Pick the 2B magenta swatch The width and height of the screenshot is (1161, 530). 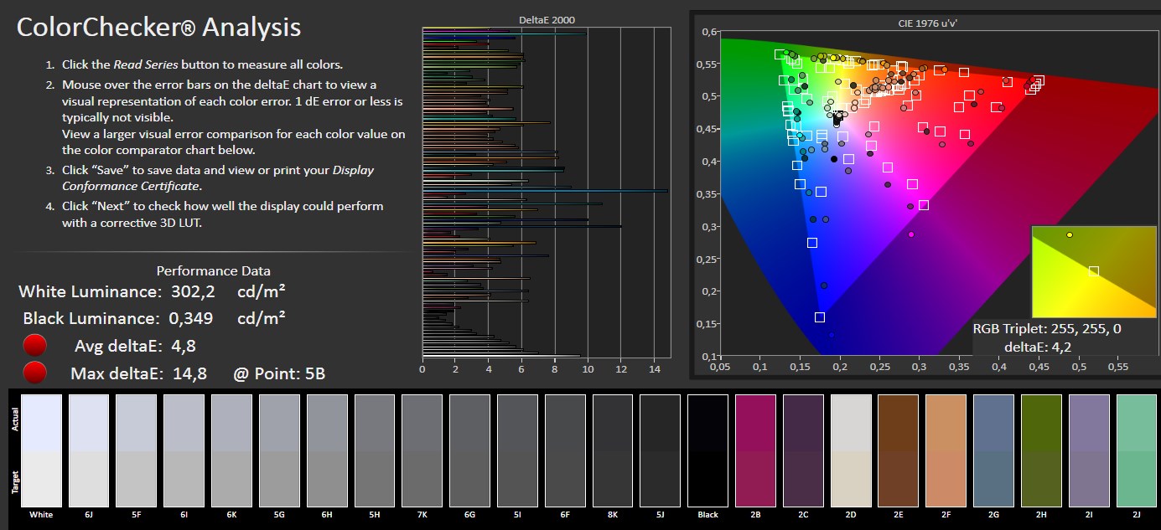coord(756,450)
